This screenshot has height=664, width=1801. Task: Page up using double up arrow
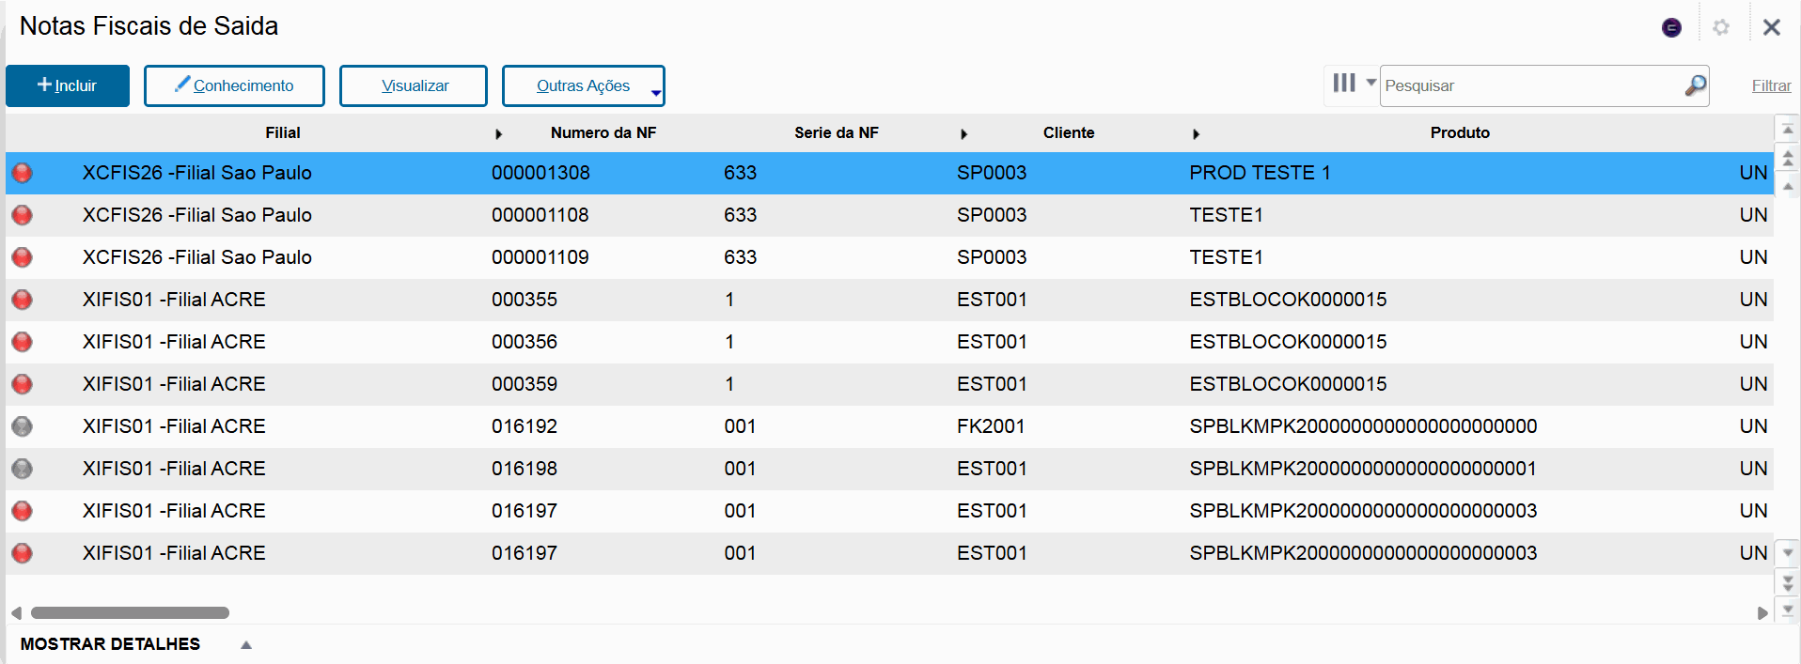(1788, 157)
